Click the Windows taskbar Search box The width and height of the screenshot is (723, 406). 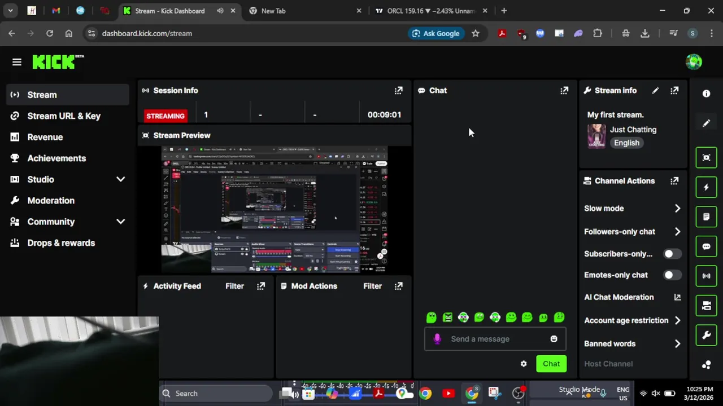215,394
